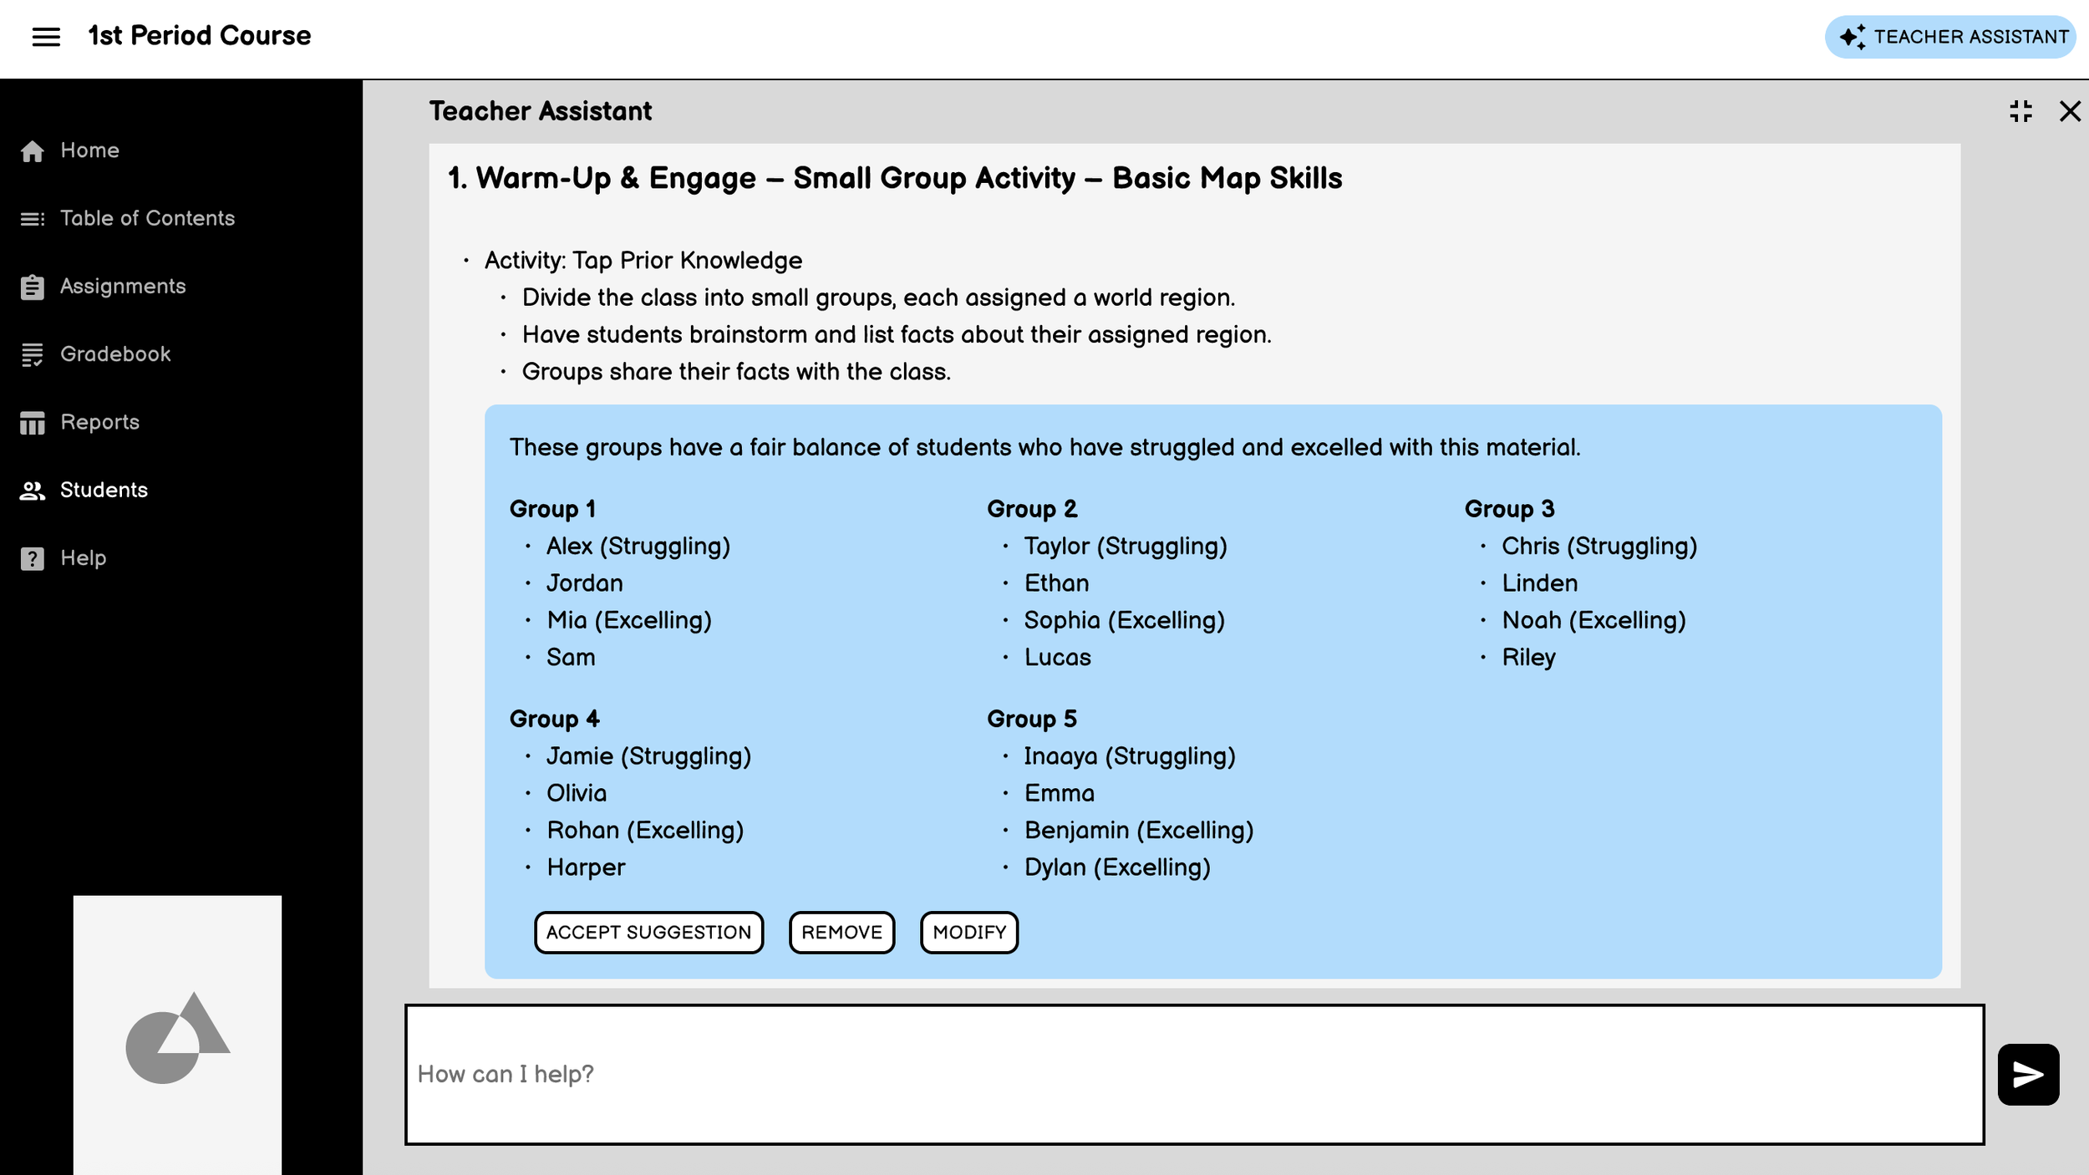Collapse the Teacher Assistant panel view
This screenshot has width=2089, height=1175.
click(2020, 111)
